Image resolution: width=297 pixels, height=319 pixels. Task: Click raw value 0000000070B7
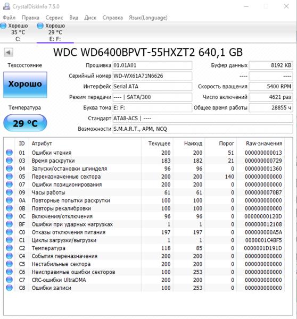(263, 192)
